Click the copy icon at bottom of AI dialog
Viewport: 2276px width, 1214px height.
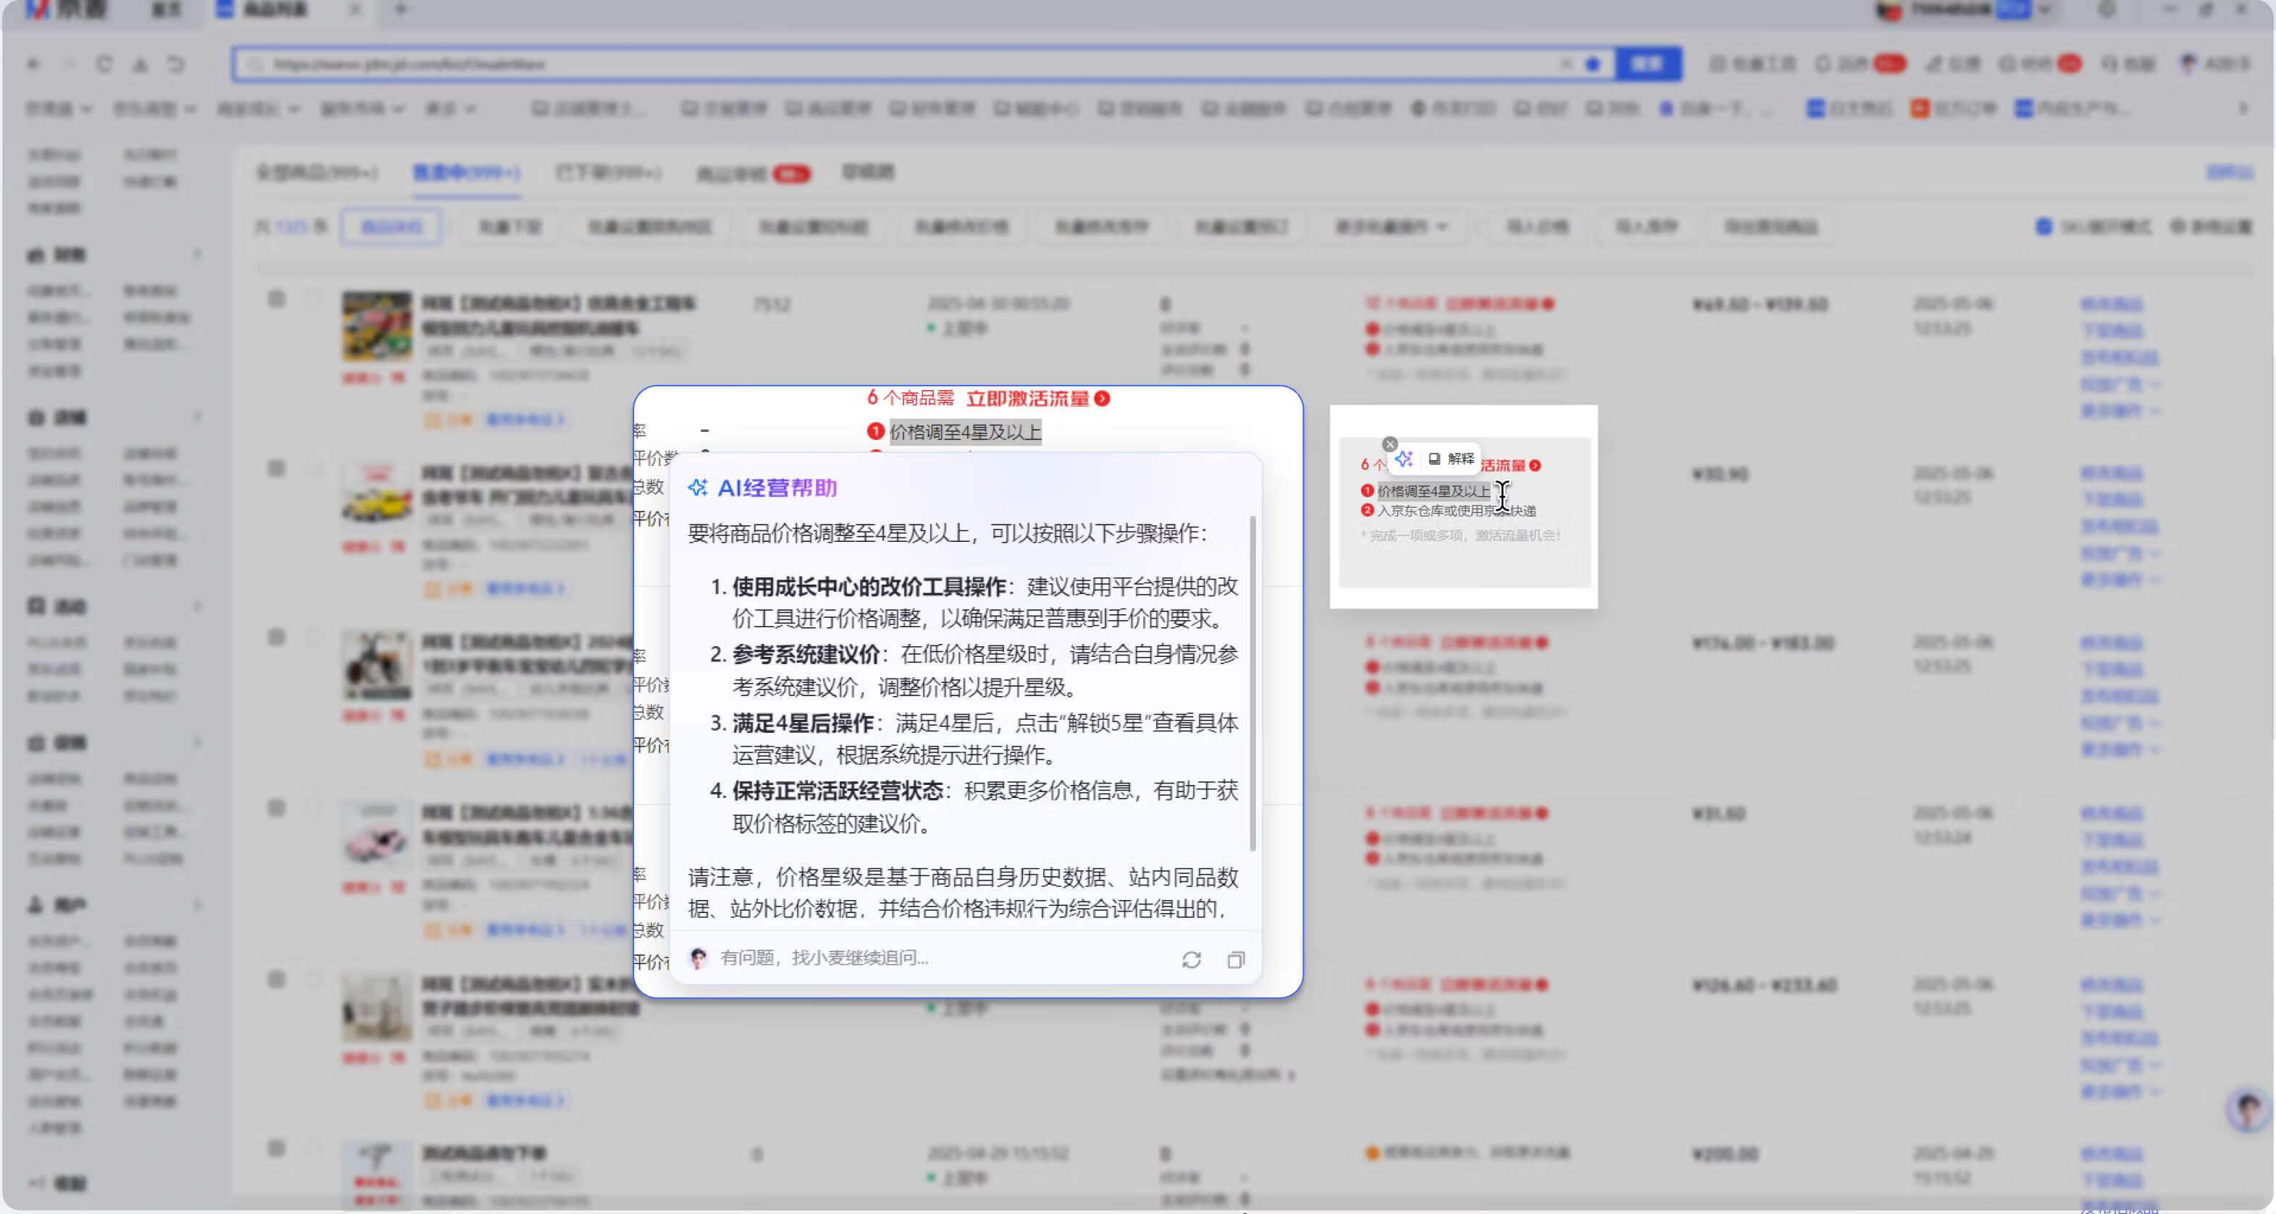coord(1236,961)
